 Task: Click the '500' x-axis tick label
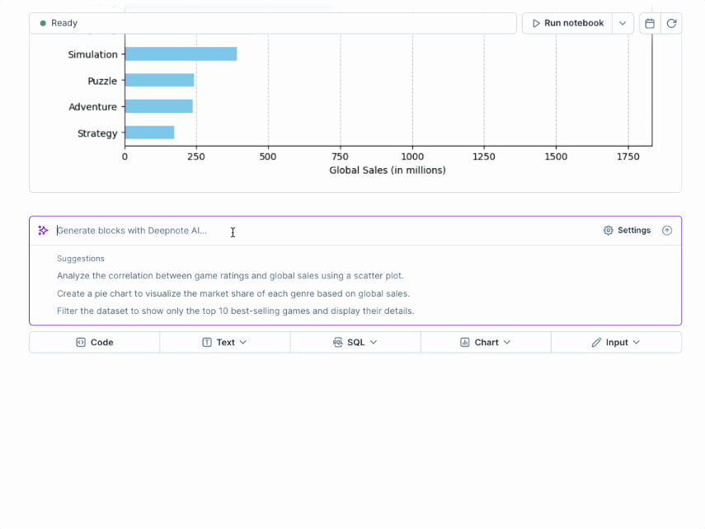[268, 157]
